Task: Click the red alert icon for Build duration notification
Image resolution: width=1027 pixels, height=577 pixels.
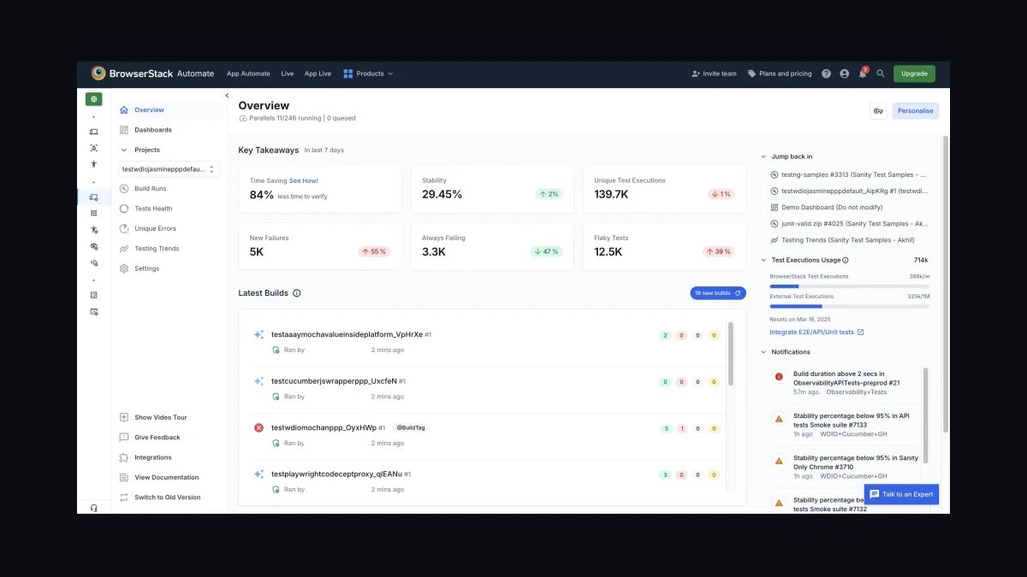Action: (779, 376)
